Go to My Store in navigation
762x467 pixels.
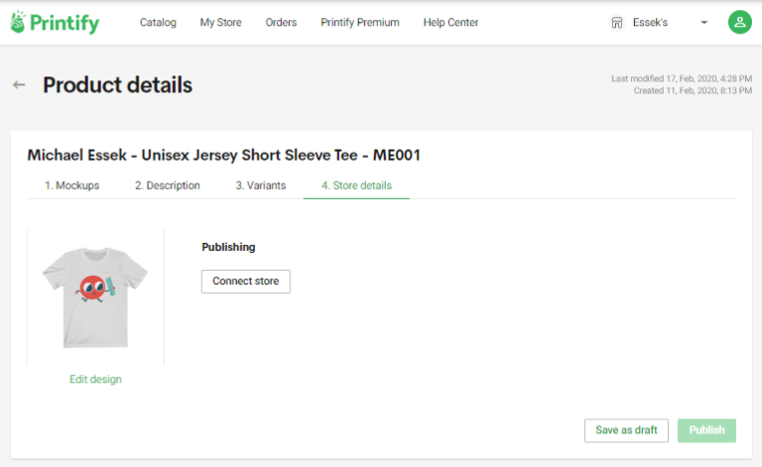click(220, 23)
